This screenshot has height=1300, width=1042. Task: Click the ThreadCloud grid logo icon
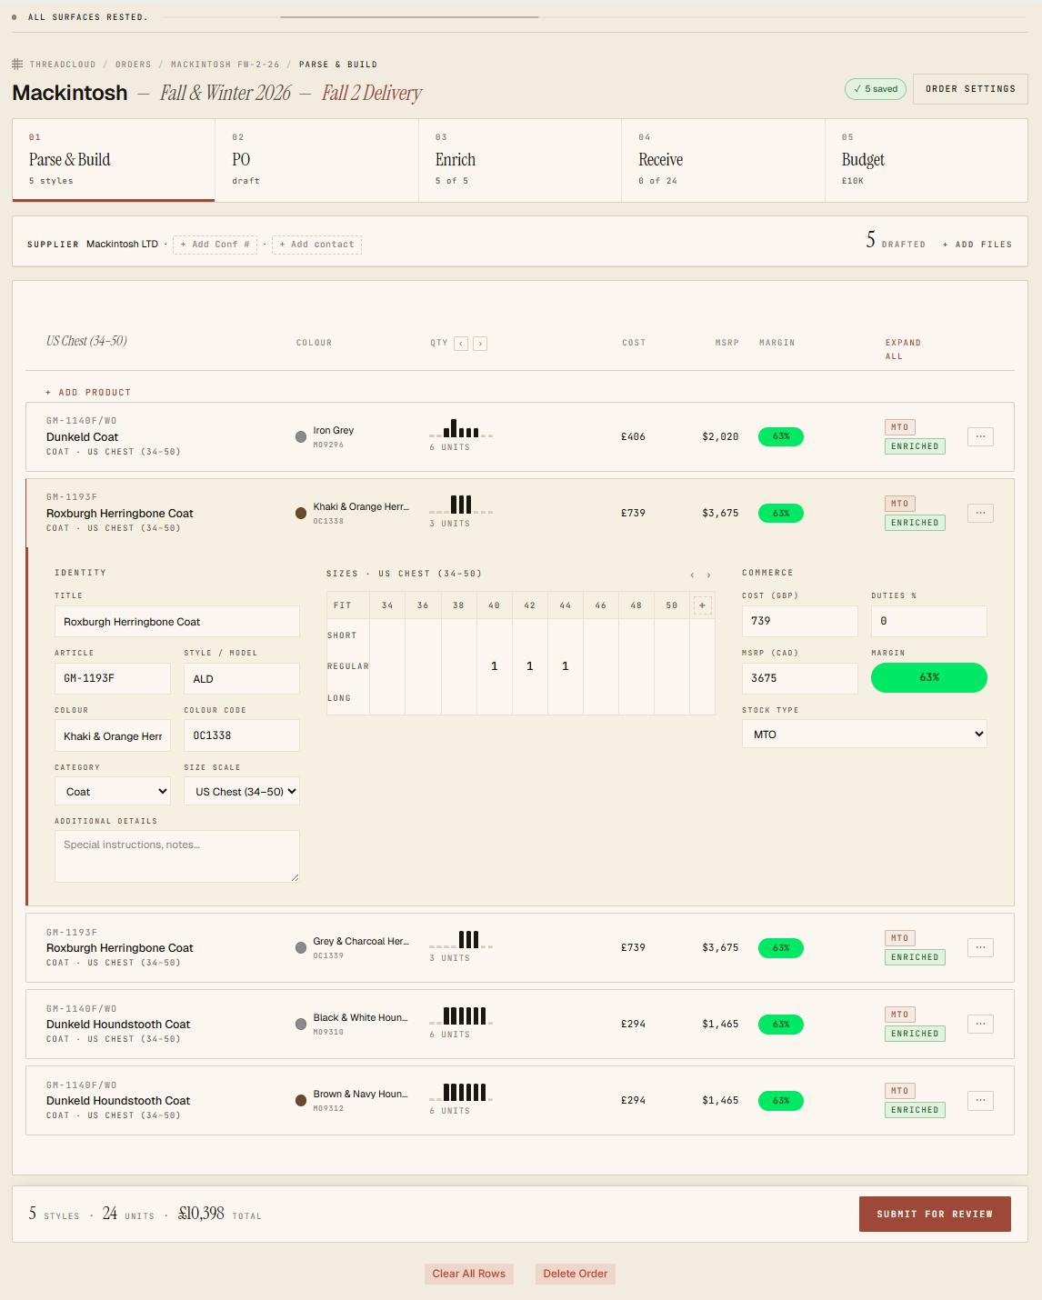click(x=17, y=65)
